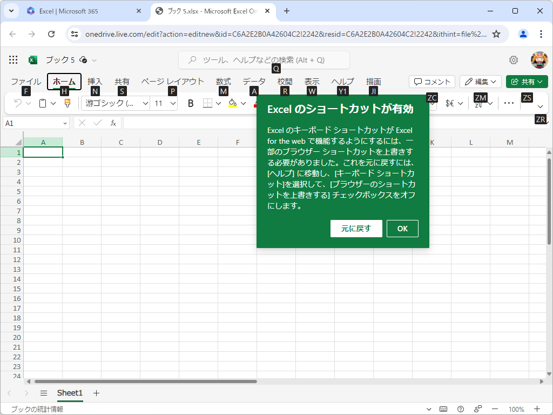
Task: Add a new sheet with the plus button
Action: pyautogui.click(x=96, y=393)
